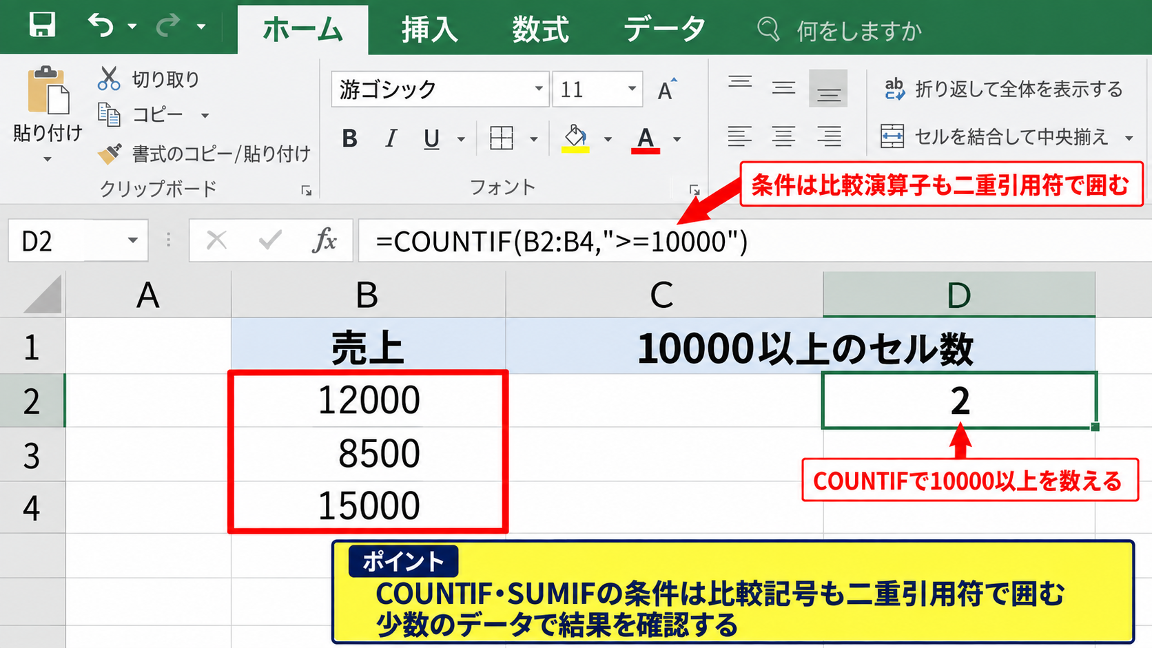Click the yellow fill color bucket
This screenshot has width=1152, height=648.
point(575,138)
